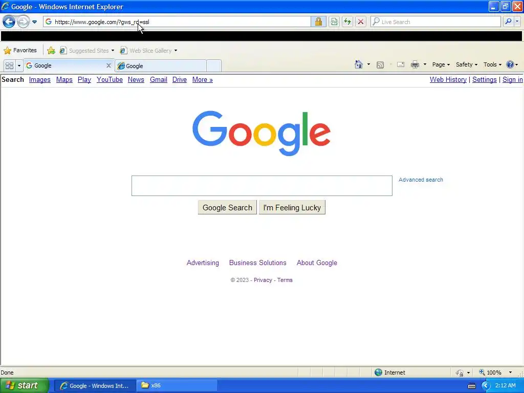
Task: Open the x86 folder taskbar item
Action: tap(177, 386)
